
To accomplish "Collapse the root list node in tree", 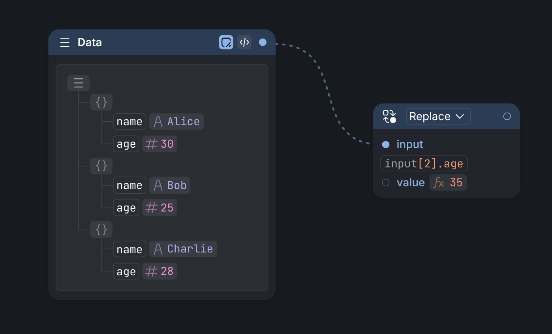I will pos(78,83).
